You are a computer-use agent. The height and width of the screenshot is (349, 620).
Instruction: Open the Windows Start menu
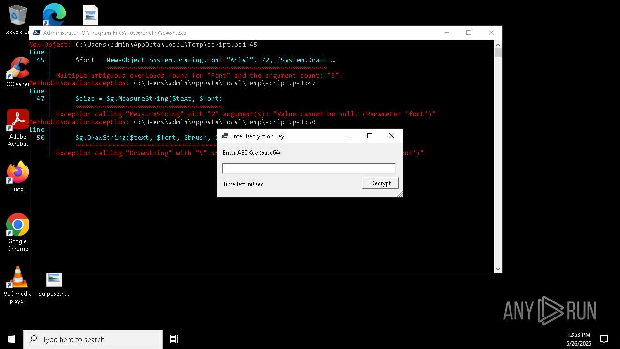[x=12, y=339]
